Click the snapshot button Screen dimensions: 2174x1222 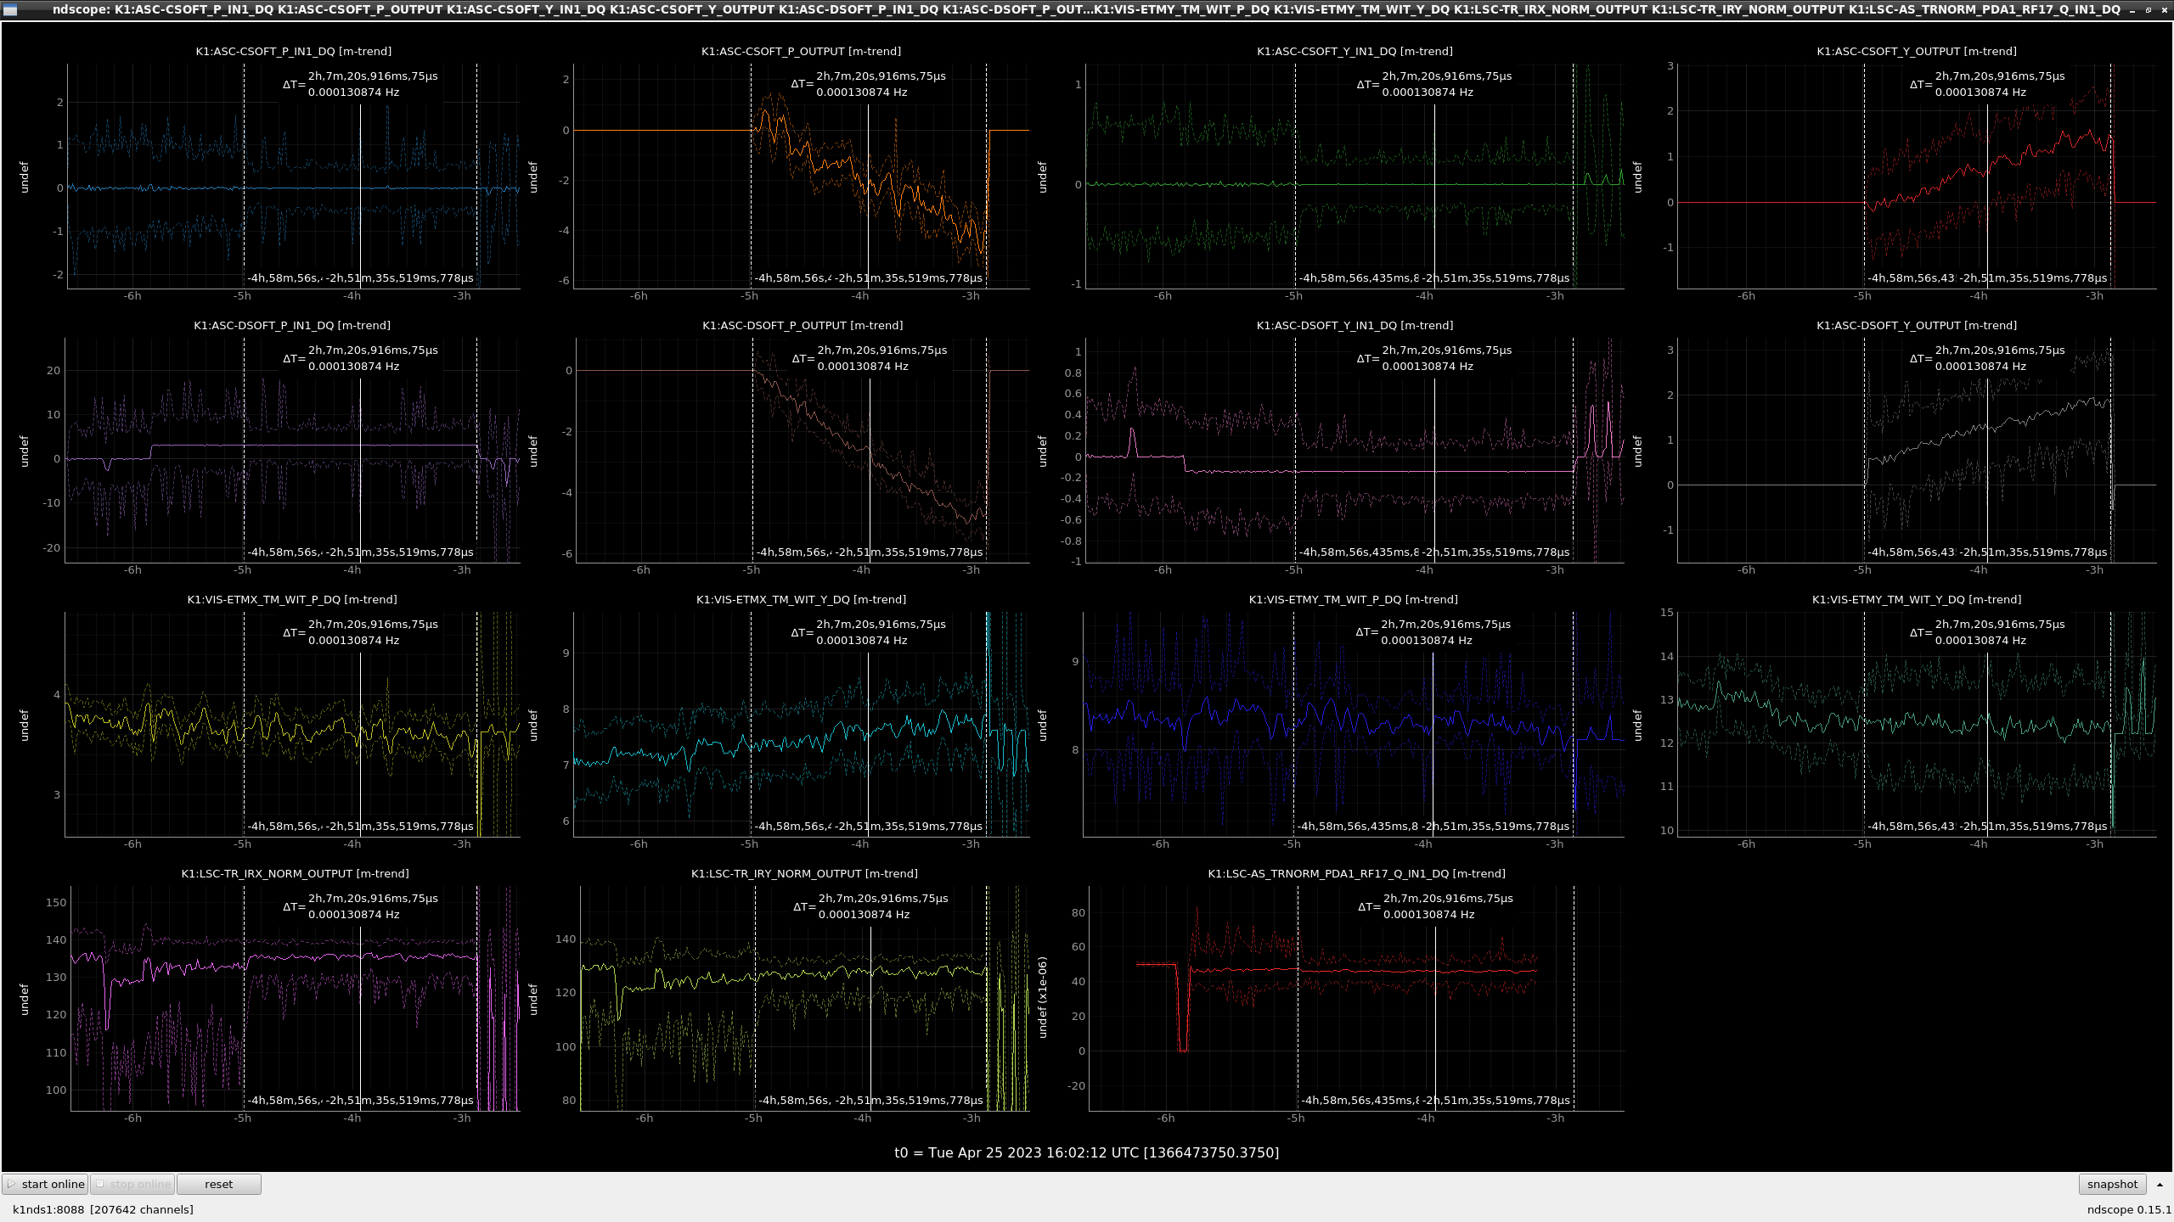coord(2112,1184)
